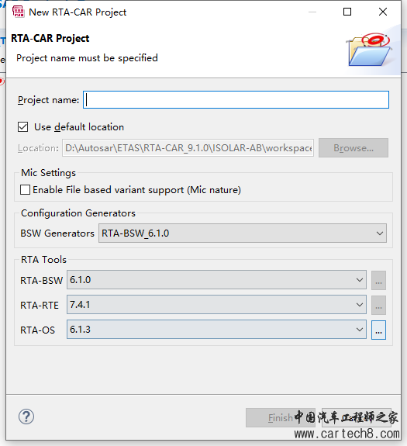Expand the RTA-RTE version dropdown
This screenshot has height=446, width=407.
click(216, 305)
